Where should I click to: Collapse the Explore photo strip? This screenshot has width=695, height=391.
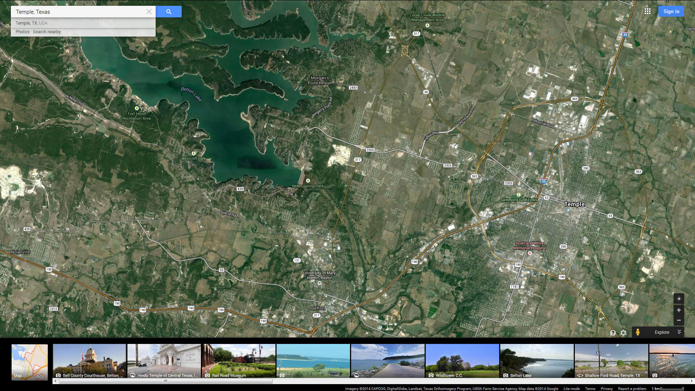coord(679,332)
